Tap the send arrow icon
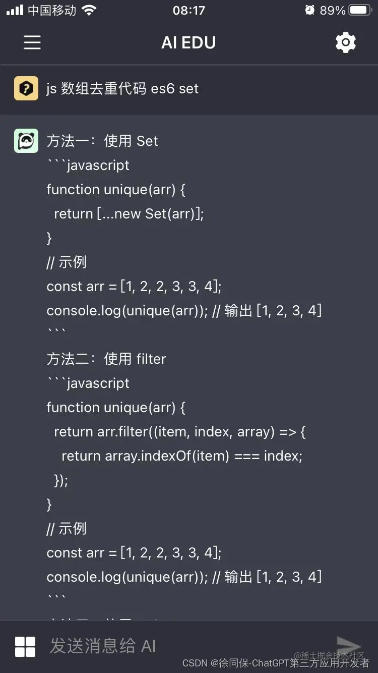The width and height of the screenshot is (378, 673). point(349,645)
